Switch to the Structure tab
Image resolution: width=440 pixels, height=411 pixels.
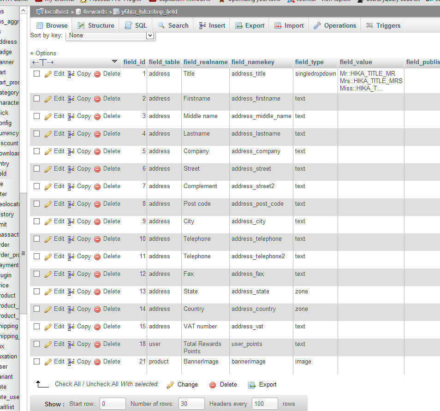[95, 25]
